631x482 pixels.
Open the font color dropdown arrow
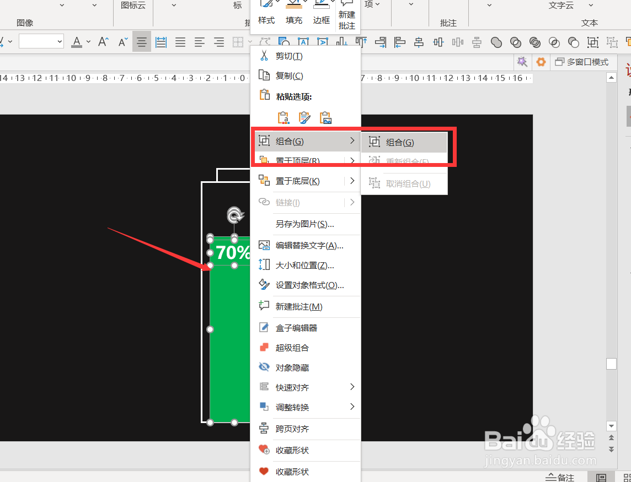coord(87,41)
